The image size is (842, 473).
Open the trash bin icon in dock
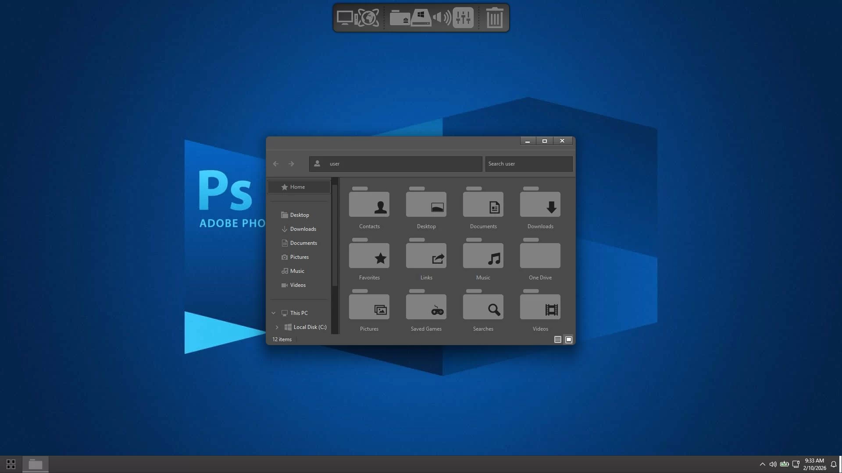pyautogui.click(x=494, y=18)
